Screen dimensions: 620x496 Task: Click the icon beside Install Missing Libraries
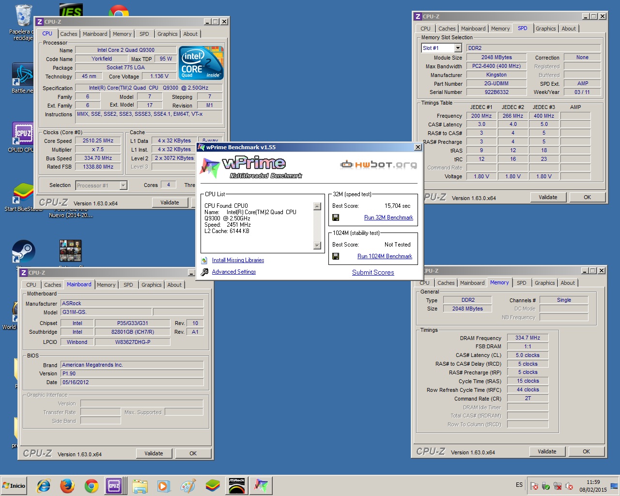[204, 260]
